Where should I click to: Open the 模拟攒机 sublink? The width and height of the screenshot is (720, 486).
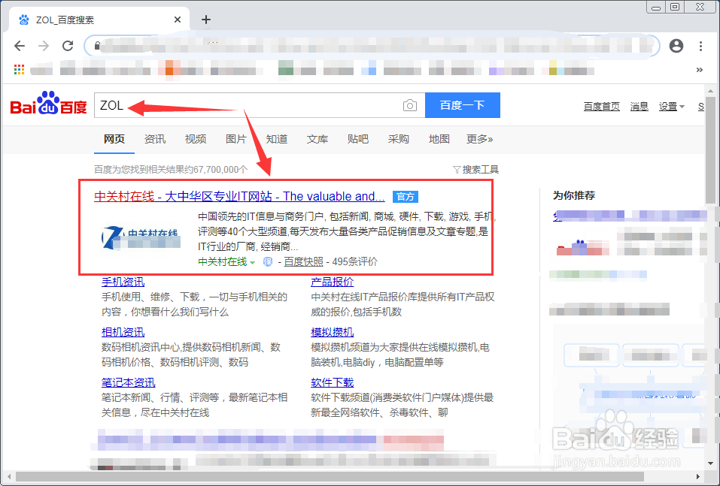[332, 332]
